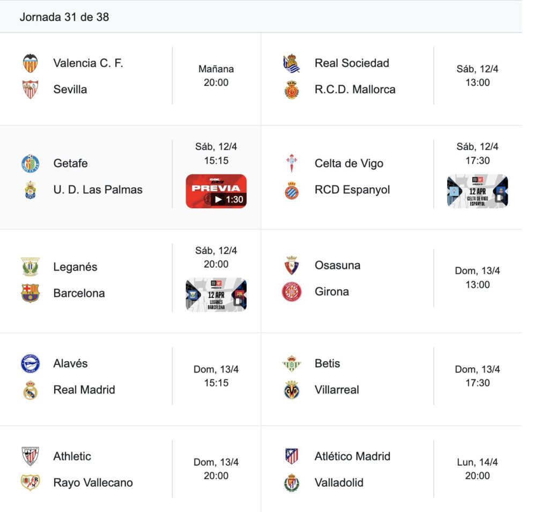Click the Villarreal yellow crest

(291, 390)
